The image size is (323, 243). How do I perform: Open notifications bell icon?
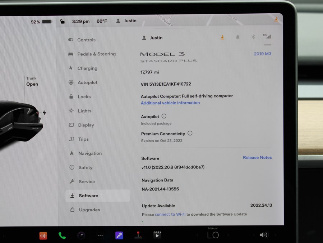coord(237,37)
